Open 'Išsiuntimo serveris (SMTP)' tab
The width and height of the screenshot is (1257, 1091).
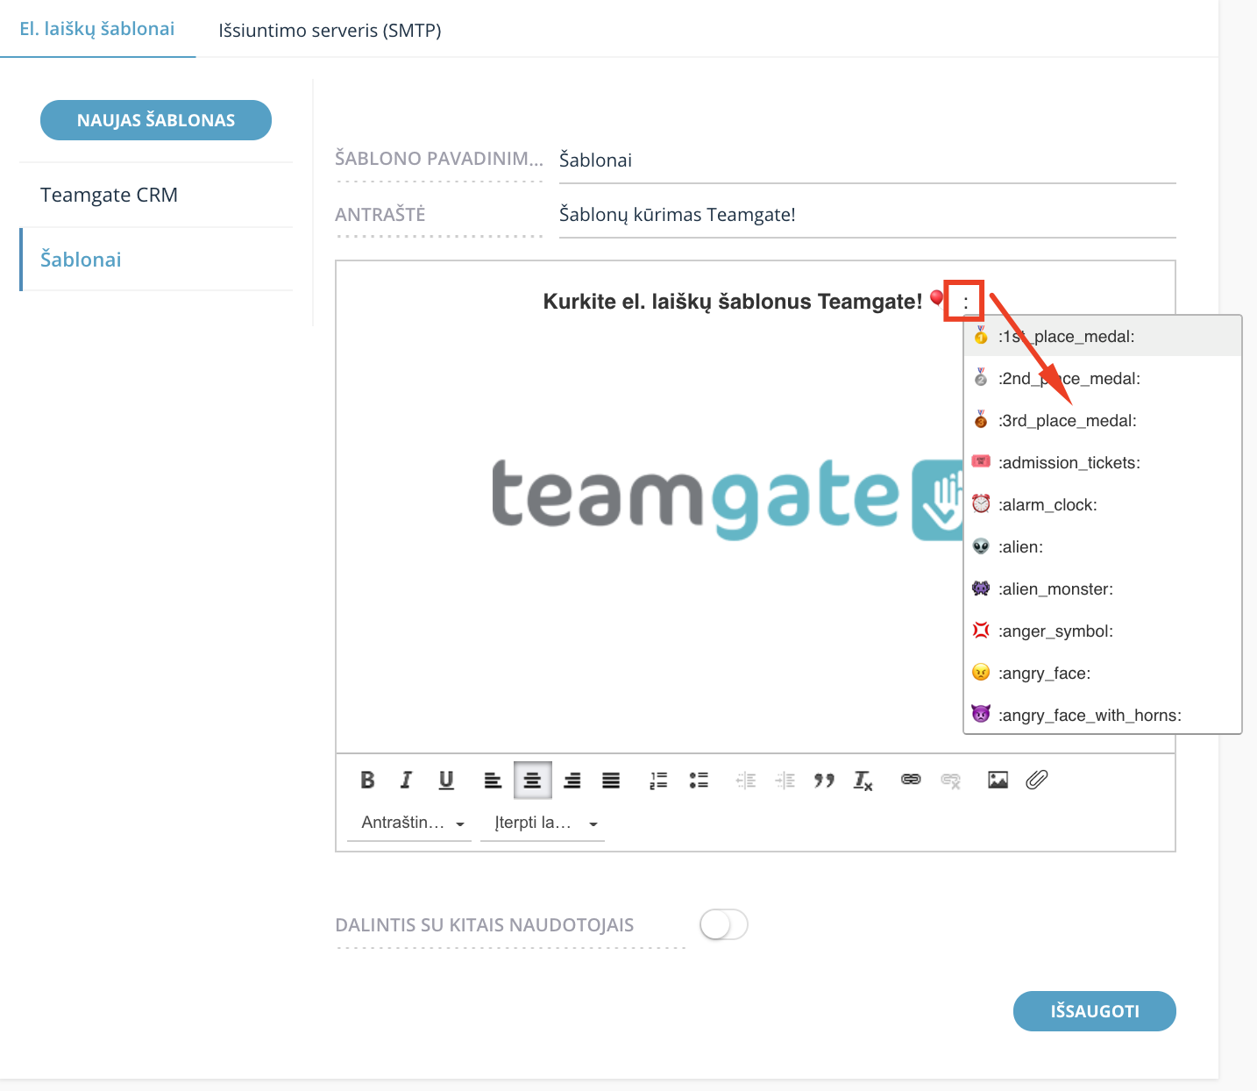330,31
